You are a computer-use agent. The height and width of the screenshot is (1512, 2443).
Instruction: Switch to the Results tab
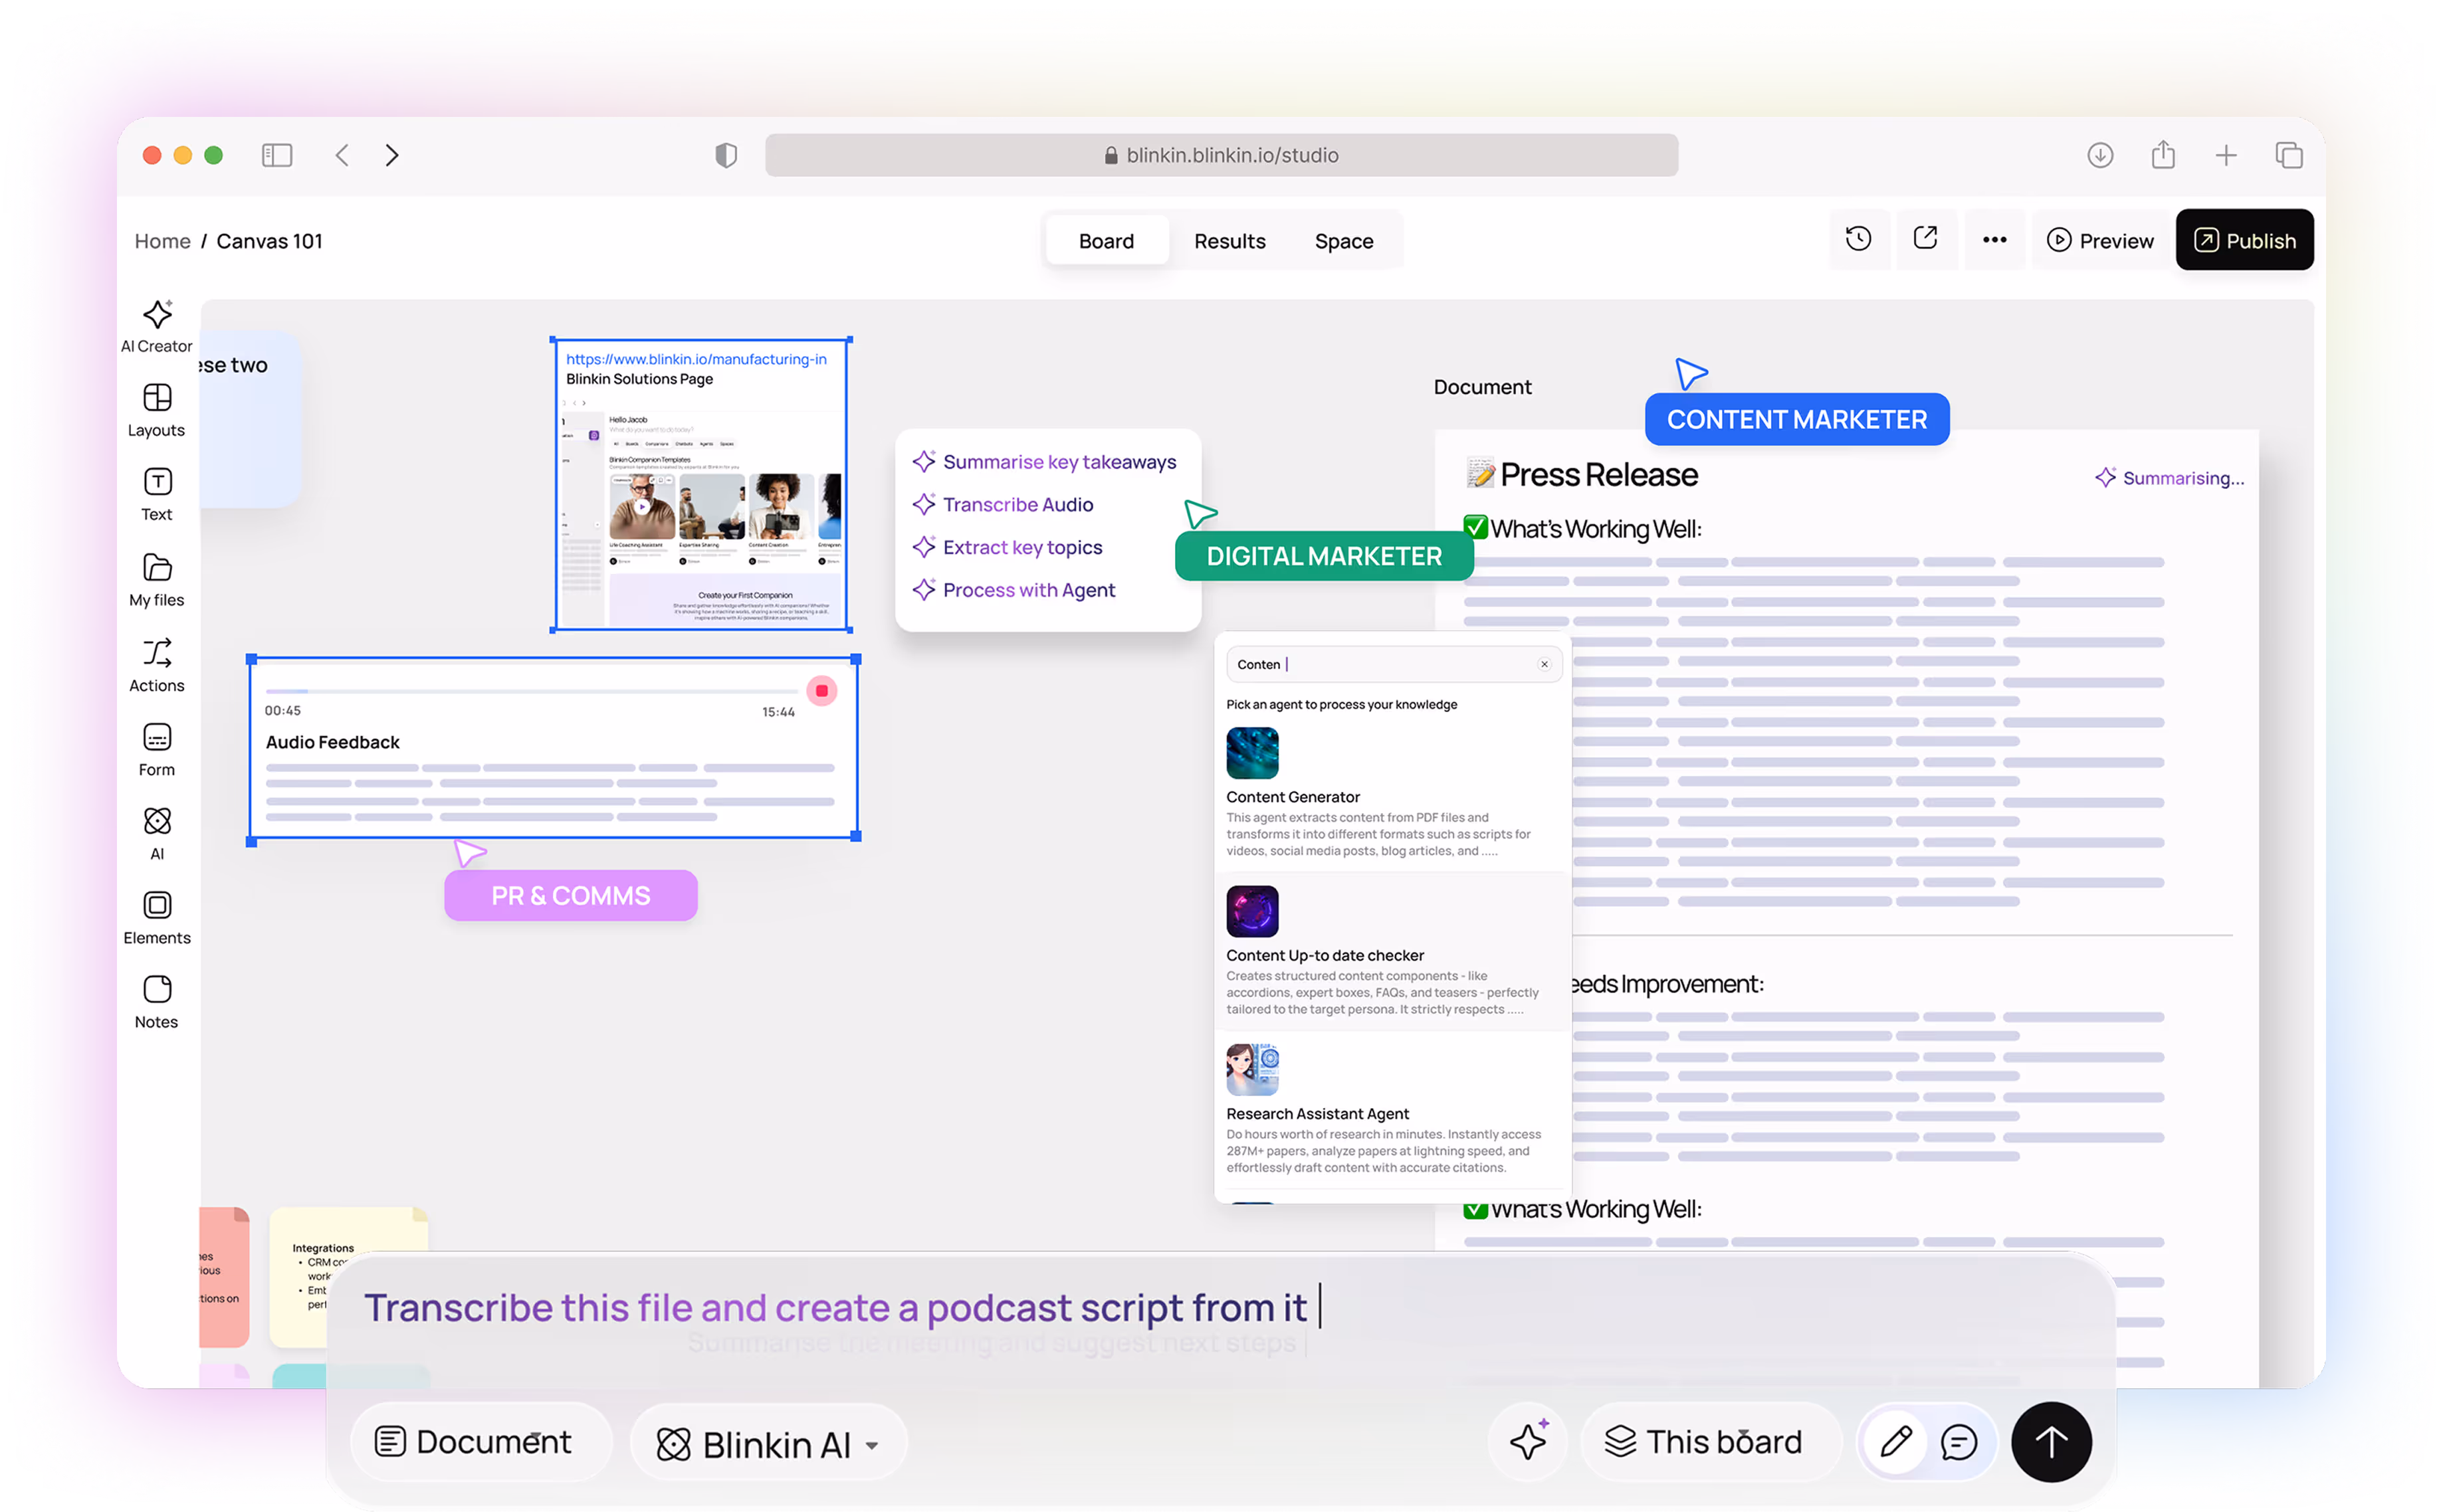tap(1229, 241)
